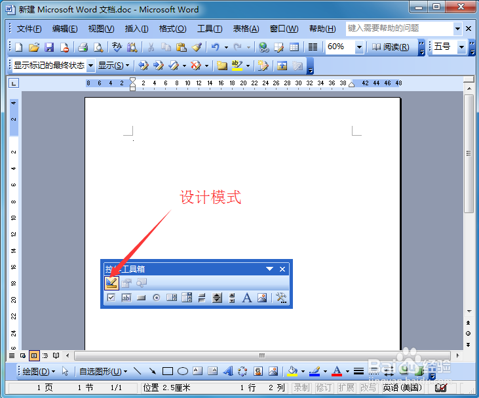Open the help question dropdown arrow
Image resolution: width=479 pixels, height=398 pixels.
[x=457, y=29]
